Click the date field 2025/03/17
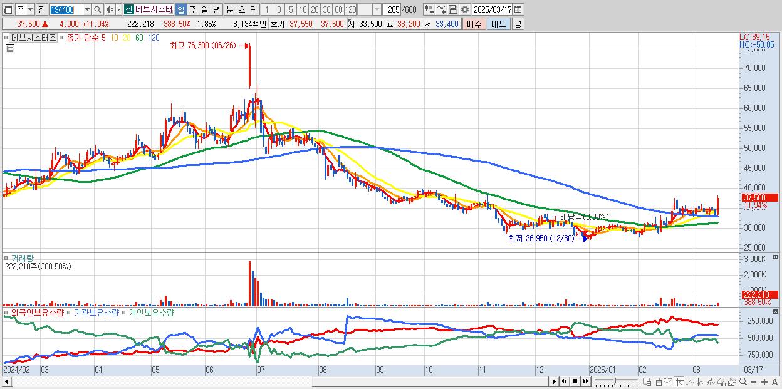The height and width of the screenshot is (389, 782). [x=492, y=9]
